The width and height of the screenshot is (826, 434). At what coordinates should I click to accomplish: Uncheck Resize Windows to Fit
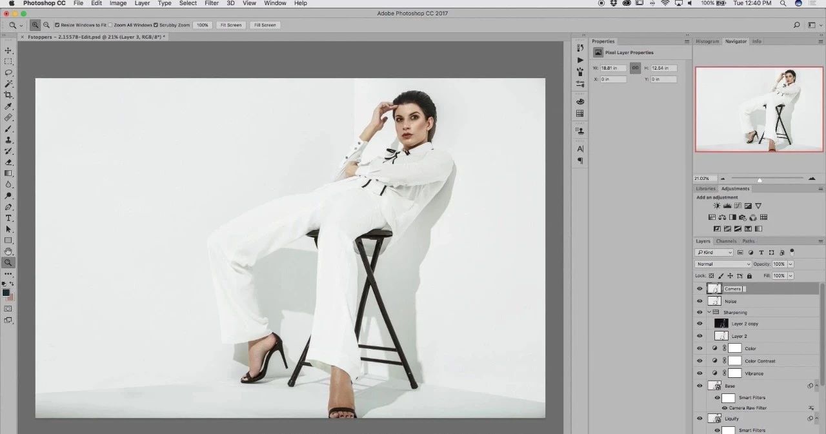(57, 25)
